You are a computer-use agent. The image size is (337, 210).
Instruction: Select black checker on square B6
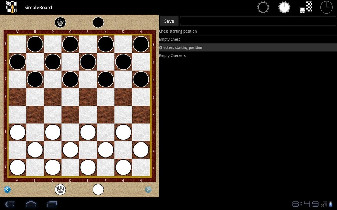tap(35, 79)
